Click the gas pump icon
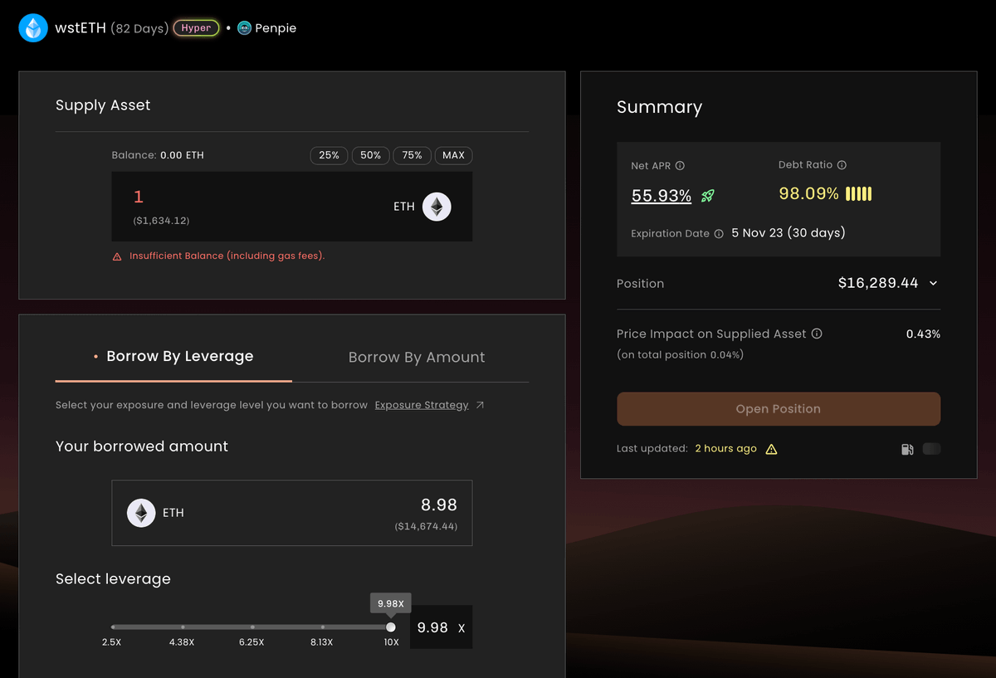Screen dimensions: 996x678 point(907,449)
